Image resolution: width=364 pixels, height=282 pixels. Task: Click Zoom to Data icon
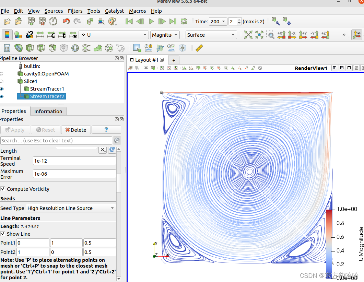click(259, 35)
